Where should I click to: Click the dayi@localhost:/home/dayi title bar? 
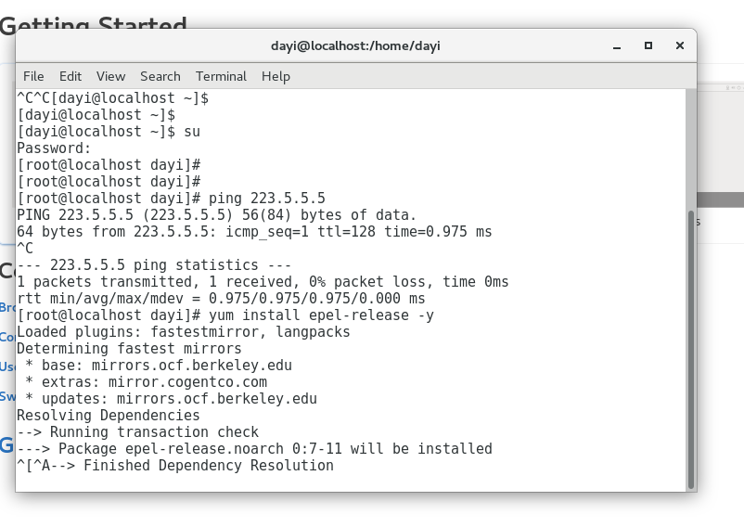355,46
